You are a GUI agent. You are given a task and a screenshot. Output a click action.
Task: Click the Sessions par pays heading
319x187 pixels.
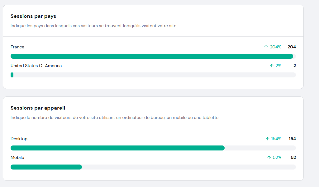point(33,16)
